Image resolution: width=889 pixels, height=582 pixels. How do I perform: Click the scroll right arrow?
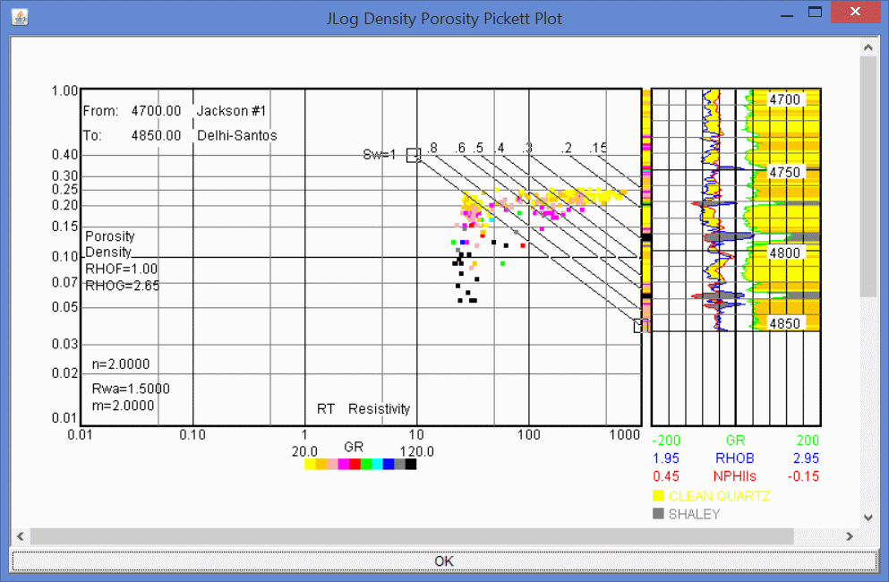(849, 536)
